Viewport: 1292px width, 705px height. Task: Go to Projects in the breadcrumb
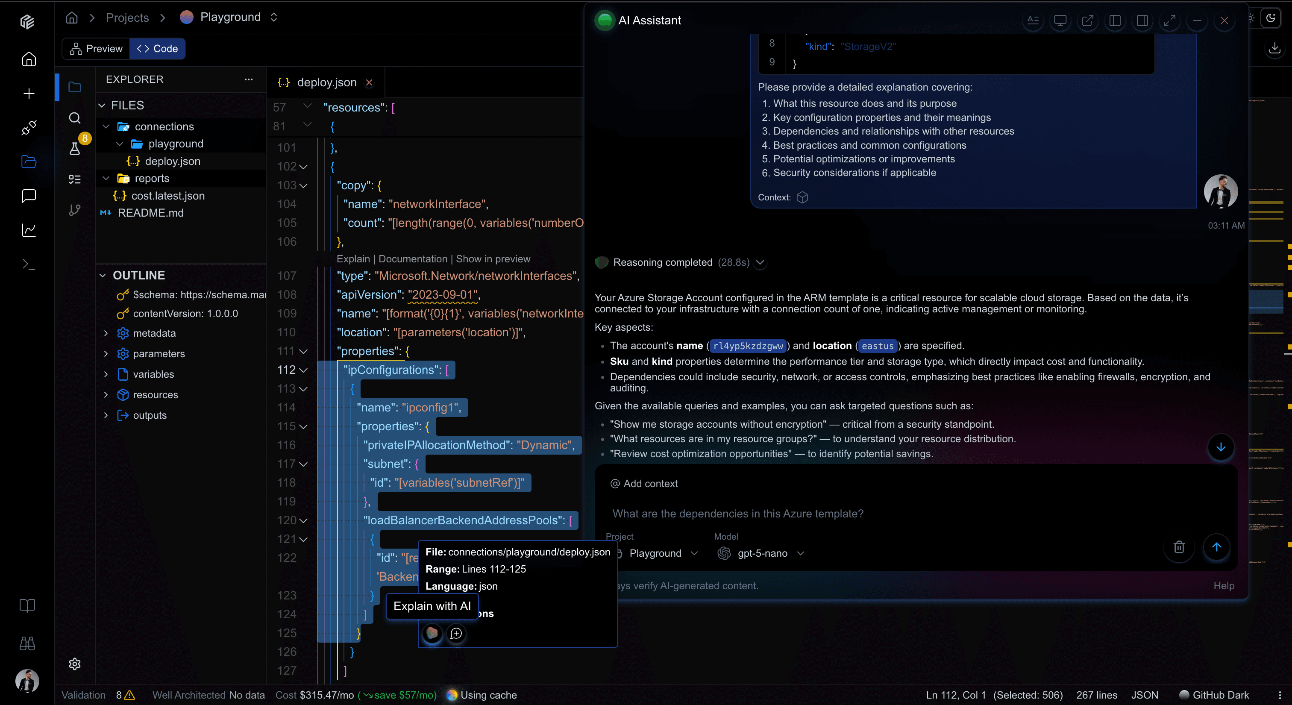pos(127,18)
